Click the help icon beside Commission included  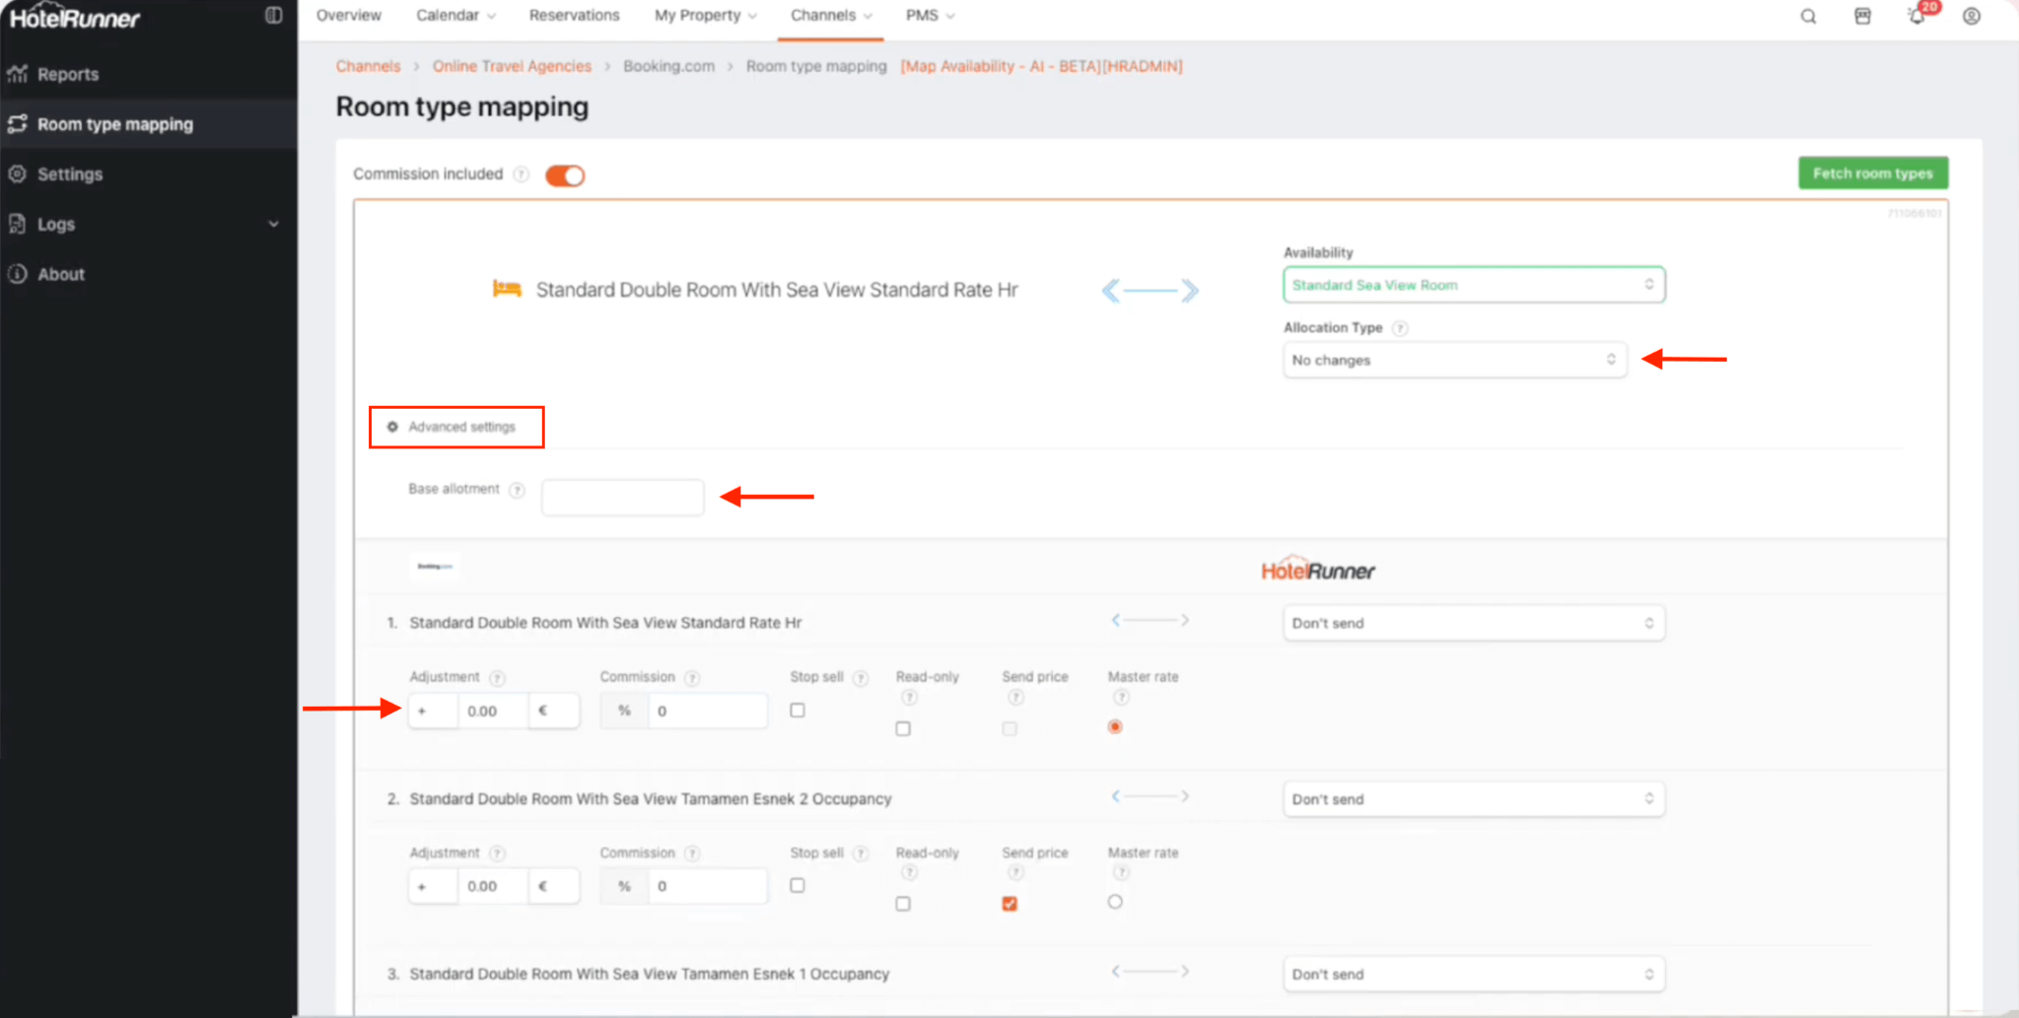pos(522,174)
